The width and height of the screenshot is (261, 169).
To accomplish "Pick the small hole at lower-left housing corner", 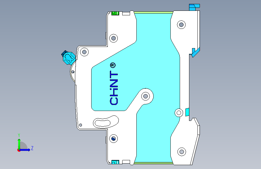I will click(81, 125).
